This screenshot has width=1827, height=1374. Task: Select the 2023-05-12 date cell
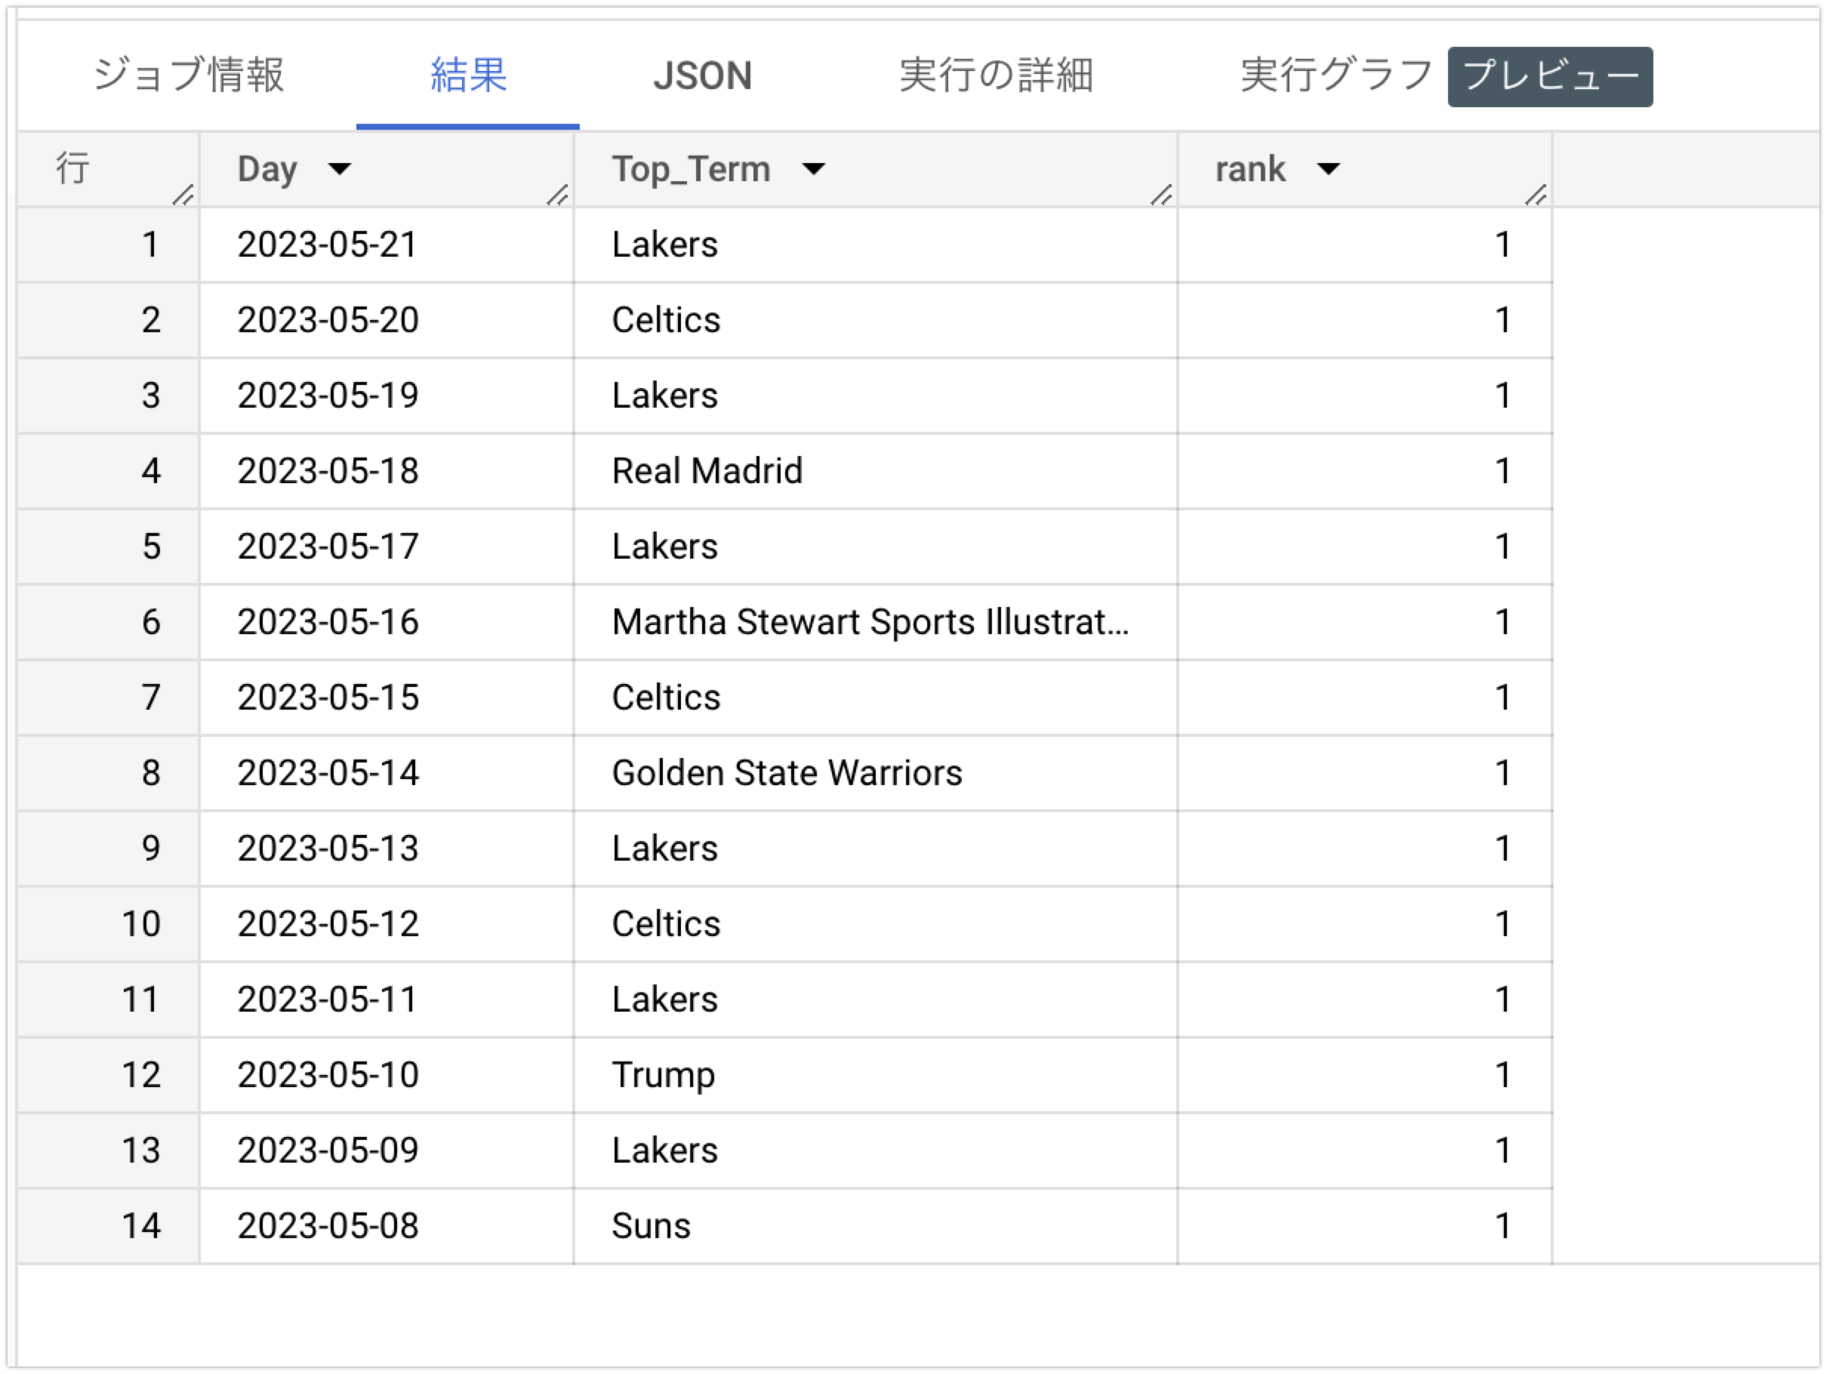(387, 924)
